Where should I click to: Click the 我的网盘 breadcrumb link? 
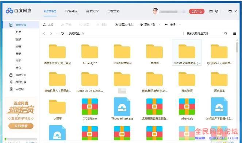click(x=74, y=33)
